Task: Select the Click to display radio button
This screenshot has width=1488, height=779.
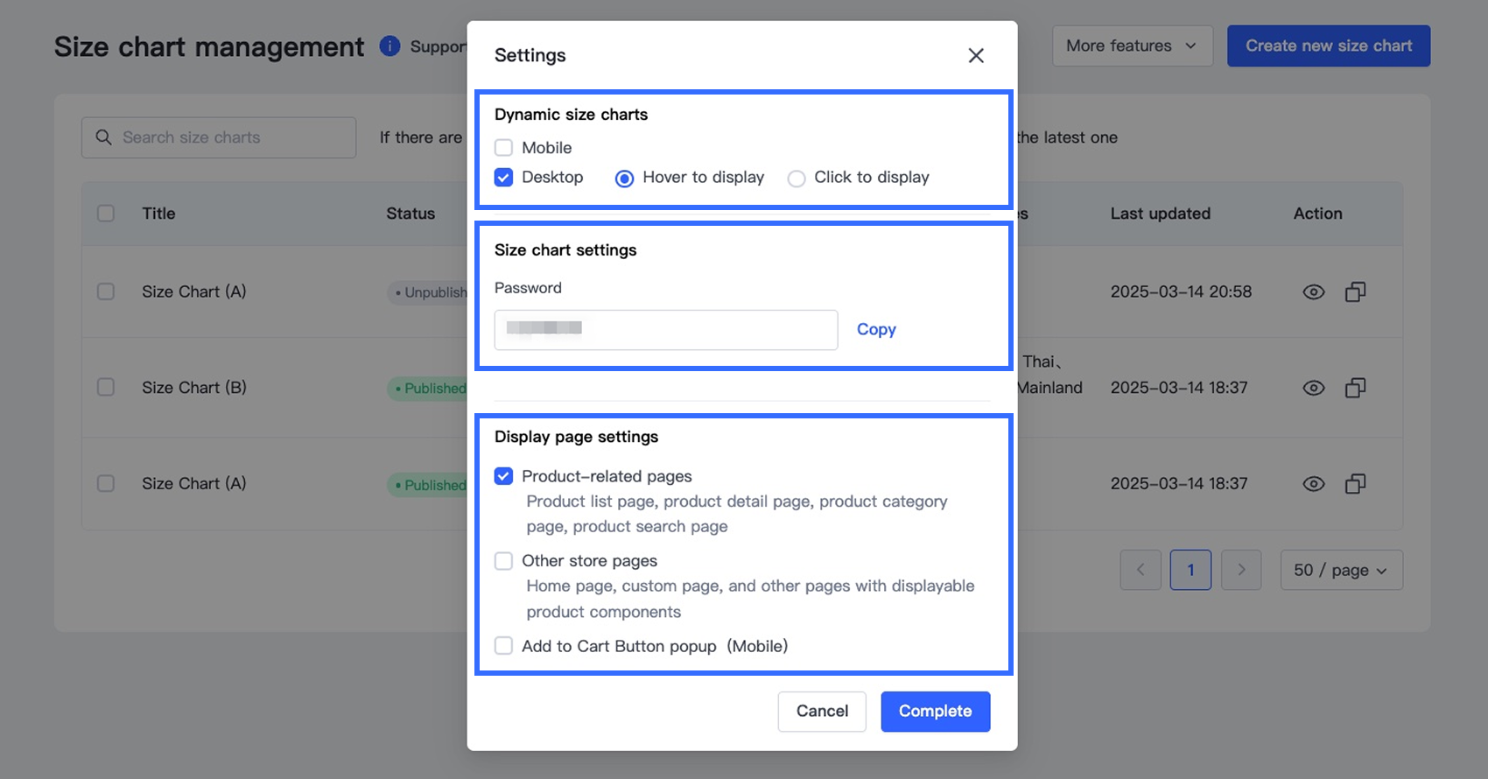Action: click(797, 179)
